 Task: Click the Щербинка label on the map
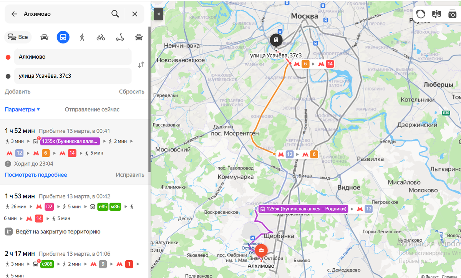pos(279,236)
